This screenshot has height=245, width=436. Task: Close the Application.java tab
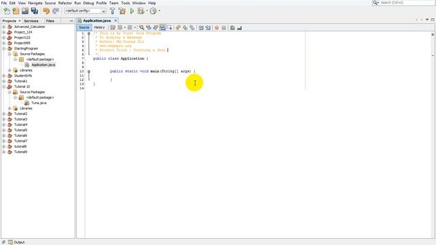(116, 20)
